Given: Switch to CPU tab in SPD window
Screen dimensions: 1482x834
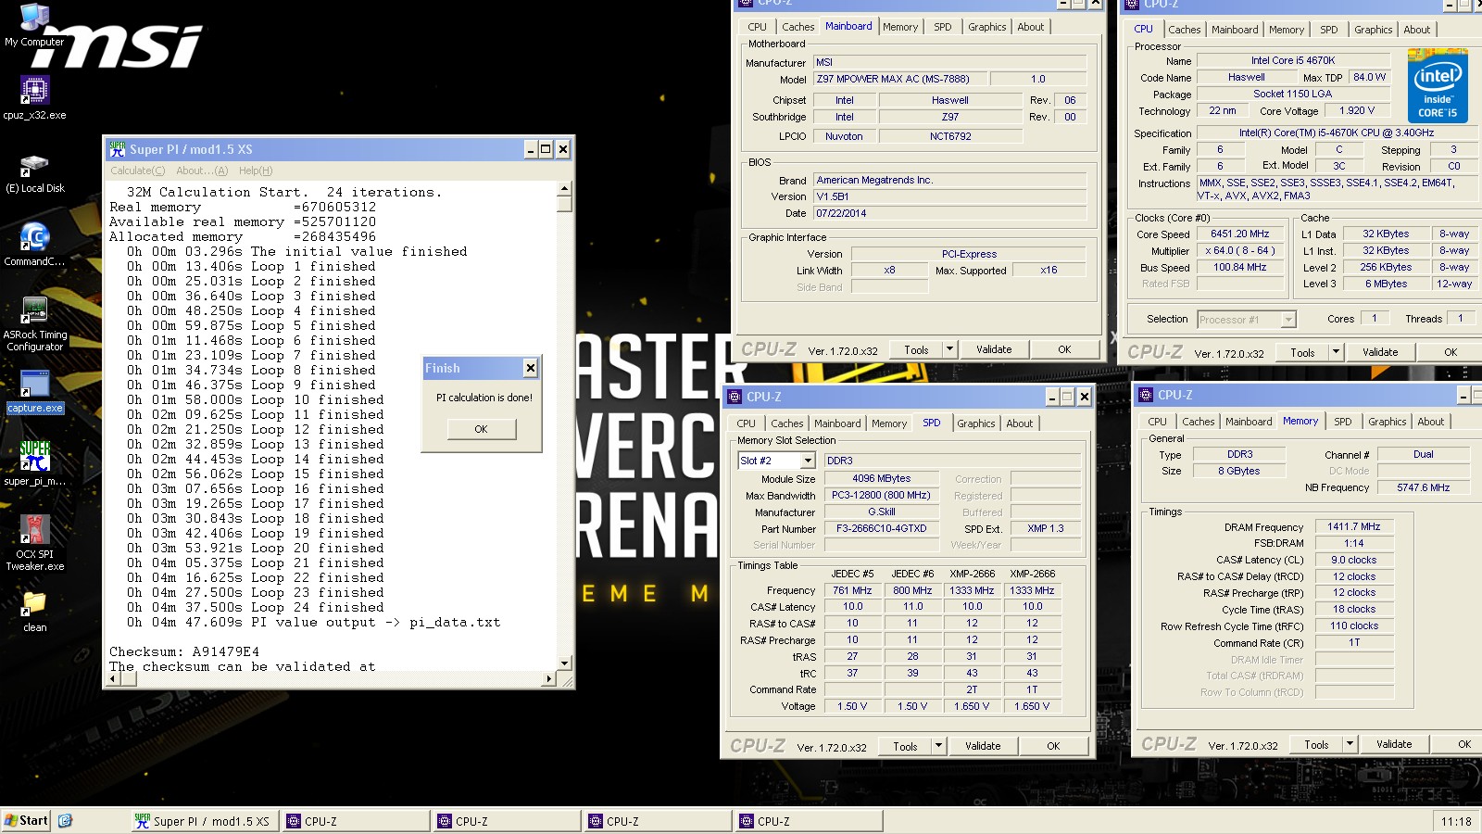Looking at the screenshot, I should [747, 423].
